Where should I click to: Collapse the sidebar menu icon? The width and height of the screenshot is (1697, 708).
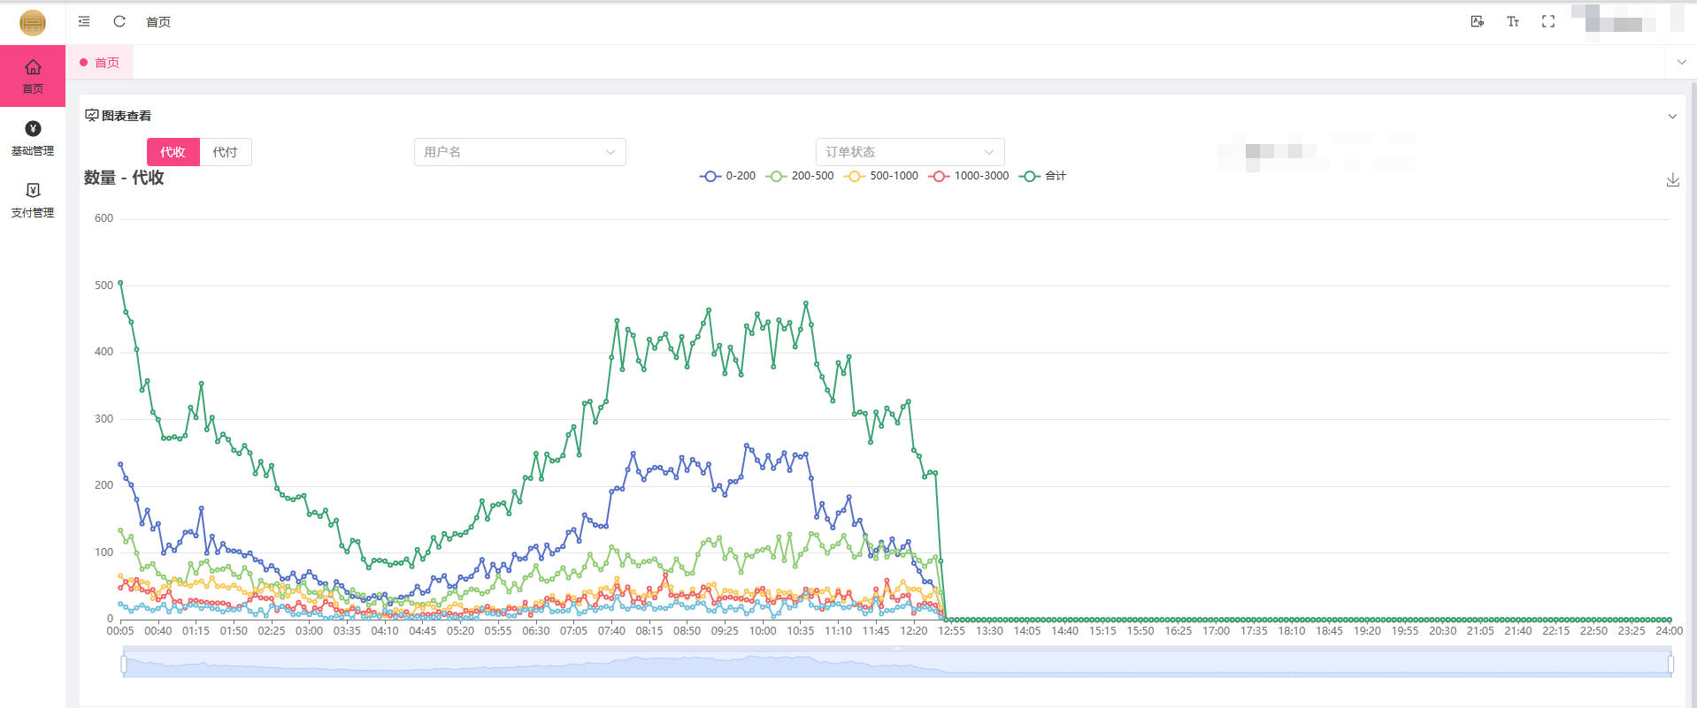point(84,21)
